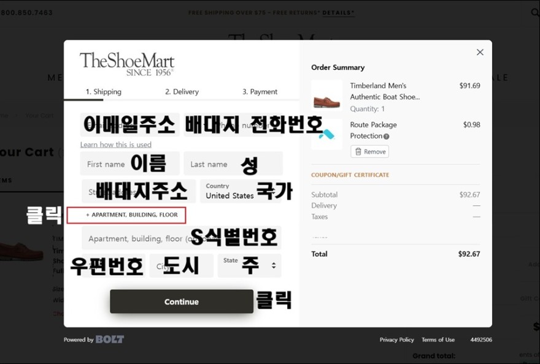Open the State dropdown selector
This screenshot has width=540, height=364.
[x=249, y=266]
